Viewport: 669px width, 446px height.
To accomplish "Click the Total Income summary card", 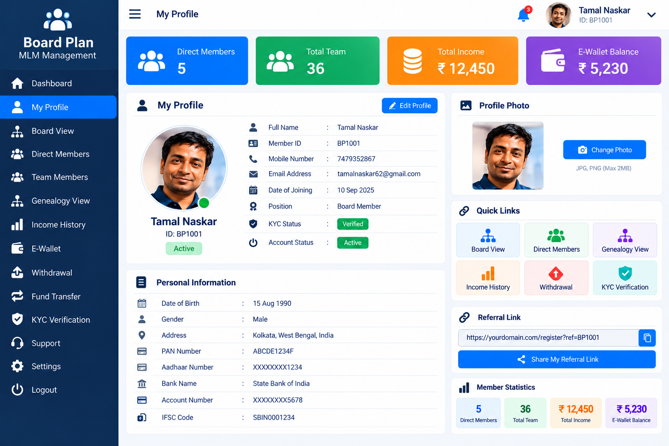I will point(453,61).
